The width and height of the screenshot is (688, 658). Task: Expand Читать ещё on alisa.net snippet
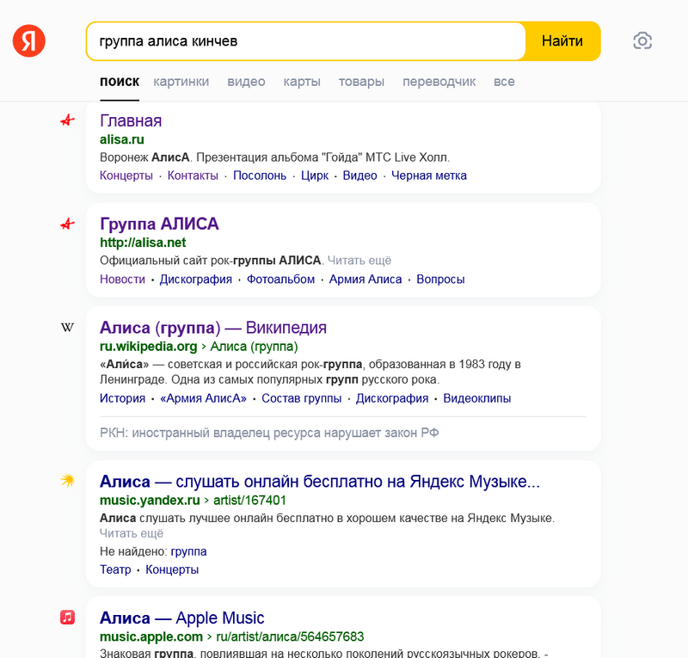coord(359,261)
